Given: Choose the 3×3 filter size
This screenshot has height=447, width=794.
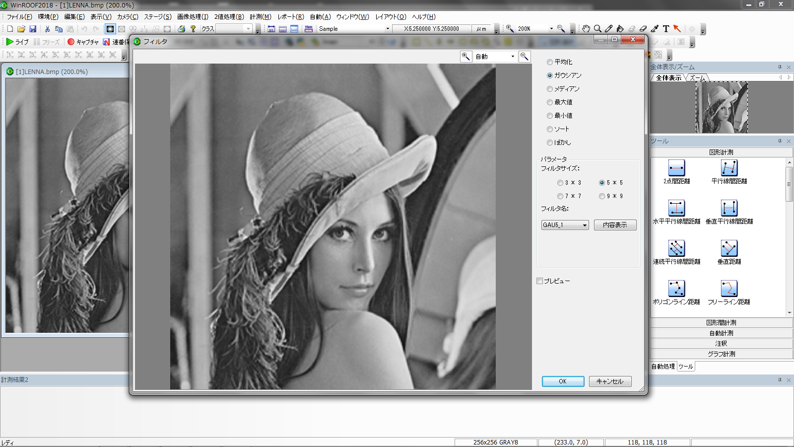Looking at the screenshot, I should 560,183.
